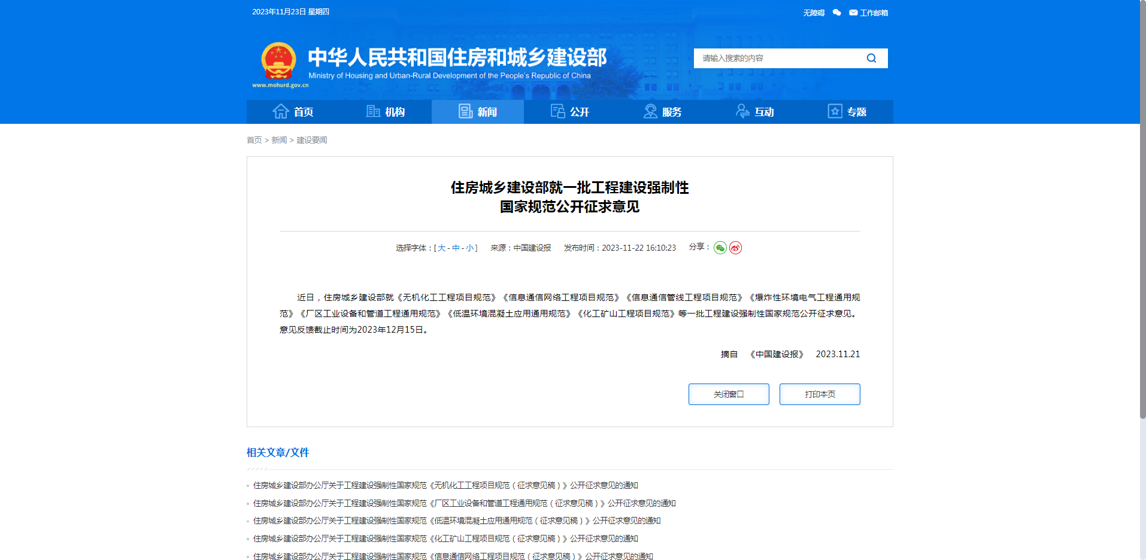Open related notice on 无机化工工程项目规范
Image resolution: width=1146 pixels, height=560 pixels.
(x=445, y=485)
